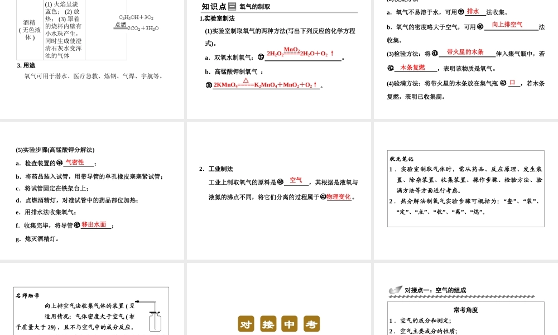Click the red answer 气密性
The image size is (558, 335).
[x=75, y=162]
